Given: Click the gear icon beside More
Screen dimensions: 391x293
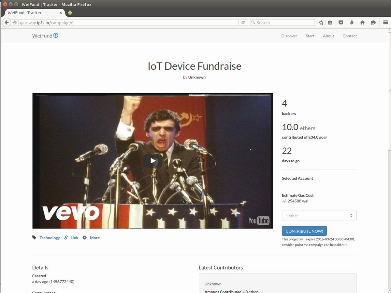Looking at the screenshot, I should coord(85,238).
